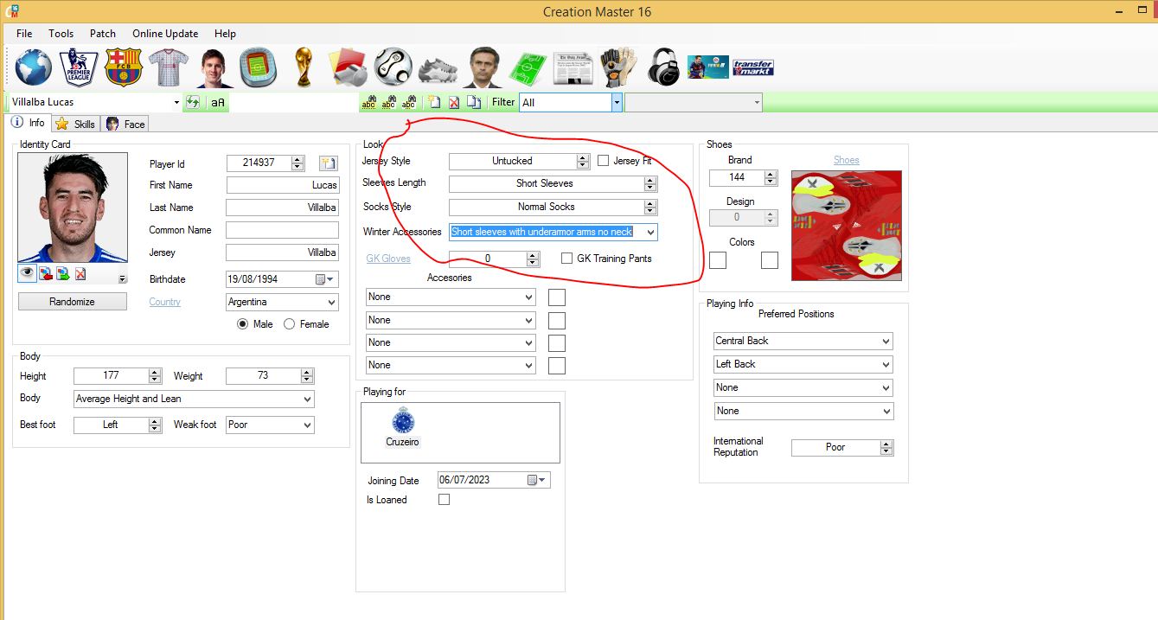
Task: Click the green refresh arrows icon
Action: (194, 102)
